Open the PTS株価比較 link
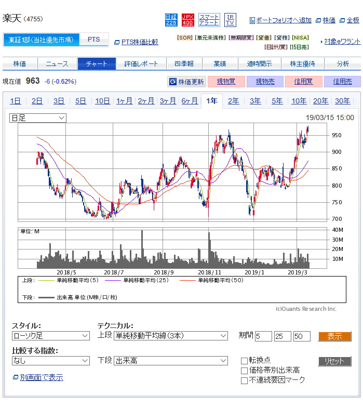This screenshot has width=363, height=407. pos(140,42)
